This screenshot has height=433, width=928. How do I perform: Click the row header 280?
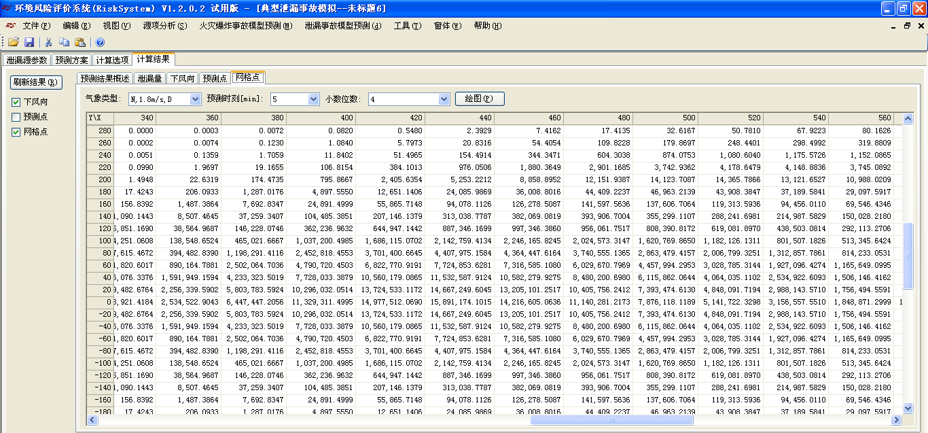point(100,131)
